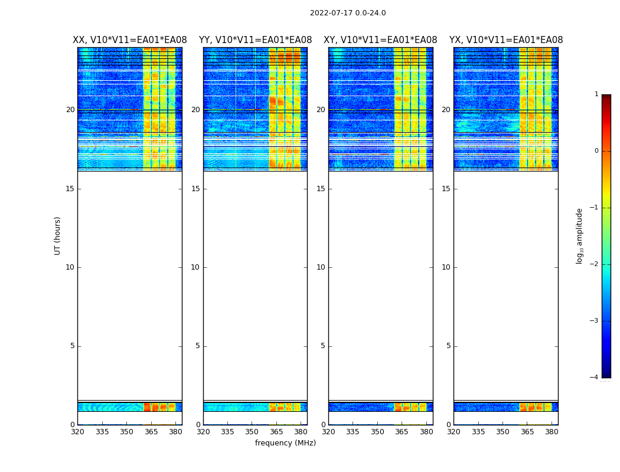
Task: Click the XX, V10*V11=EA01*EA08 panel title
Action: click(130, 40)
